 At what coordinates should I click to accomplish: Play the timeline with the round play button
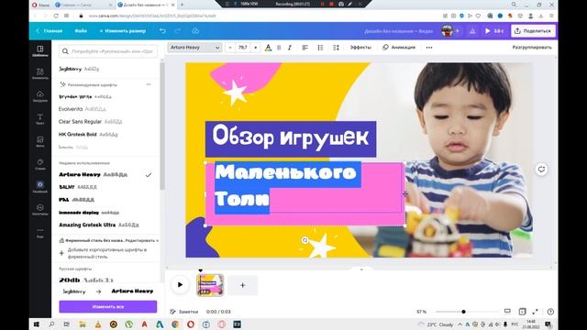pos(180,285)
